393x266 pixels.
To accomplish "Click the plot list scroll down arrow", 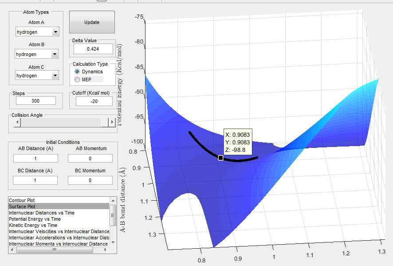I will (113, 242).
